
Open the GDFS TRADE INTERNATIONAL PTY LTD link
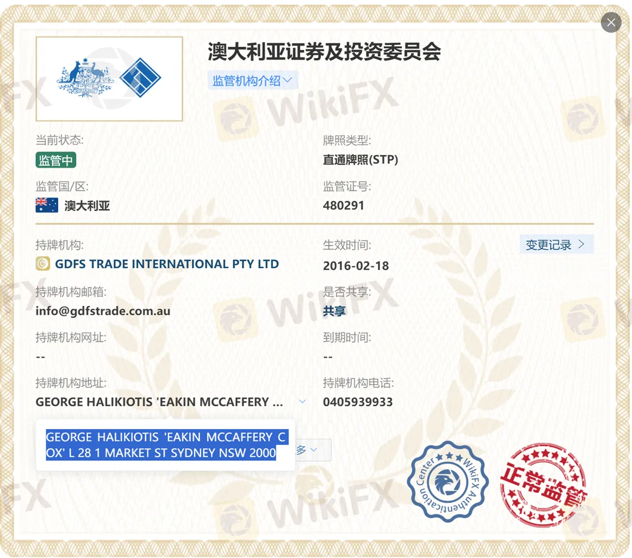click(167, 264)
